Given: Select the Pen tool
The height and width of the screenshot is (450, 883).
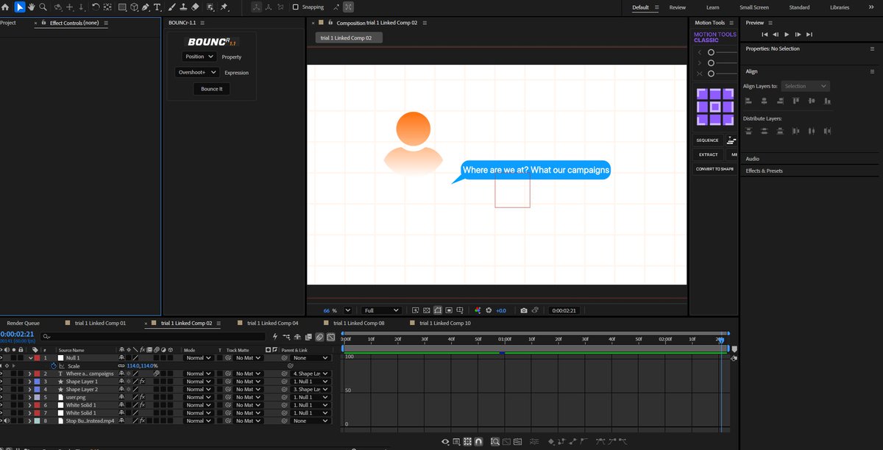Looking at the screenshot, I should 146,7.
